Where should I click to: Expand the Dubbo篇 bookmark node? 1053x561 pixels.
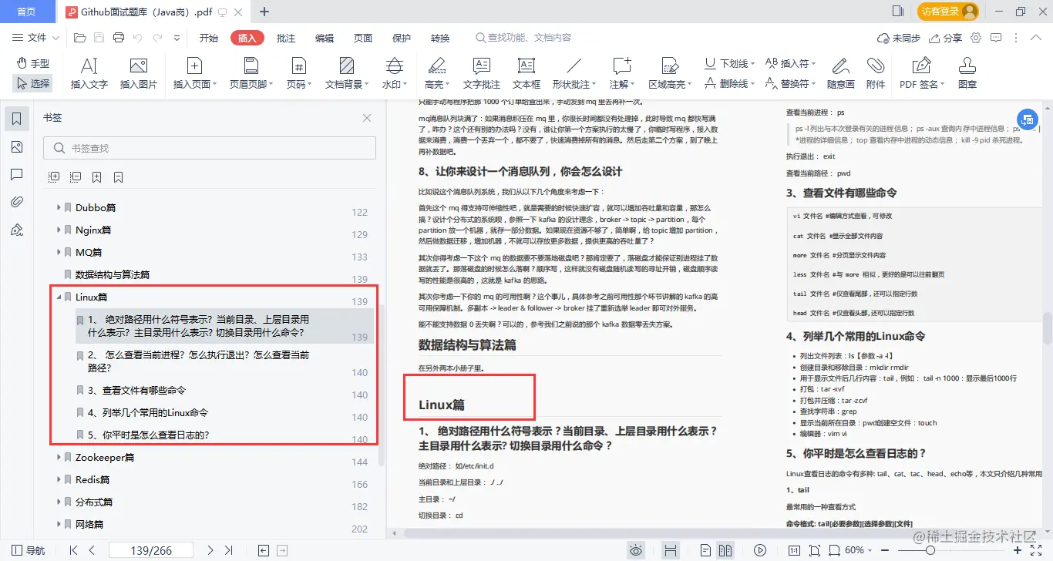(59, 207)
